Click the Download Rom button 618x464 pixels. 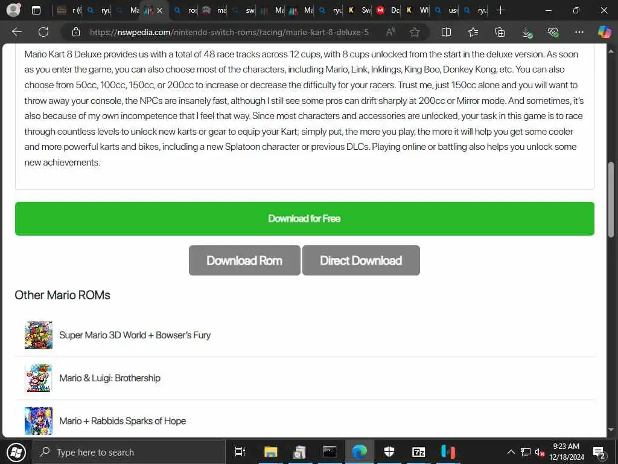coord(244,260)
